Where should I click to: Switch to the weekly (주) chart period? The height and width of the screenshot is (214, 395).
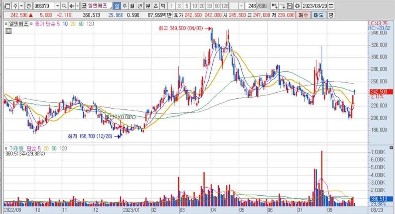tap(124, 6)
